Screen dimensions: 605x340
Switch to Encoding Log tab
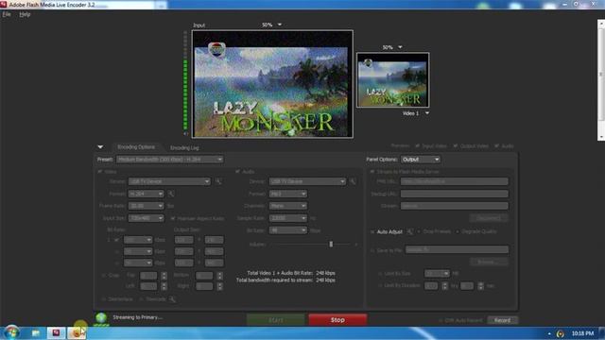click(184, 147)
